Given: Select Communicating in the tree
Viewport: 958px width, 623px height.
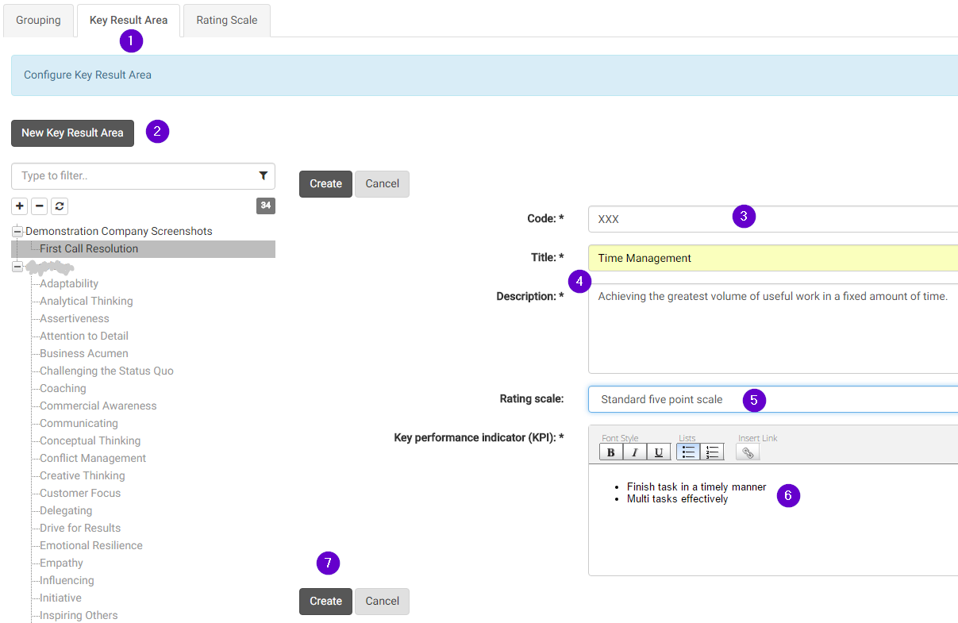Looking at the screenshot, I should pyautogui.click(x=79, y=424).
